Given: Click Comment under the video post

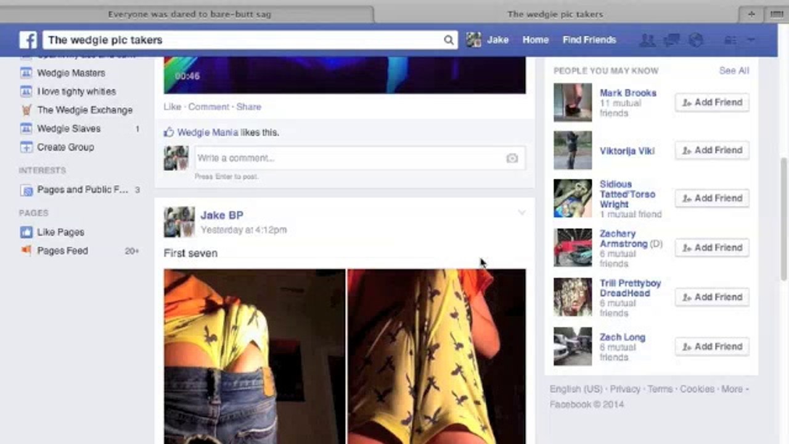Looking at the screenshot, I should coord(208,107).
